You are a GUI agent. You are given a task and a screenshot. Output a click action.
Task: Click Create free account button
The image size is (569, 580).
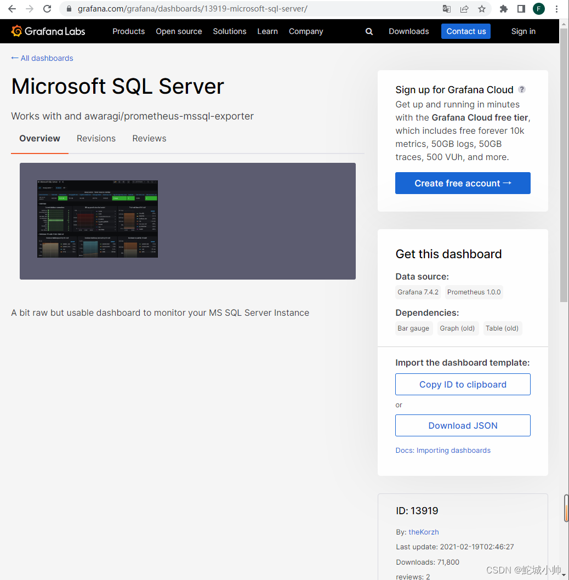tap(463, 183)
